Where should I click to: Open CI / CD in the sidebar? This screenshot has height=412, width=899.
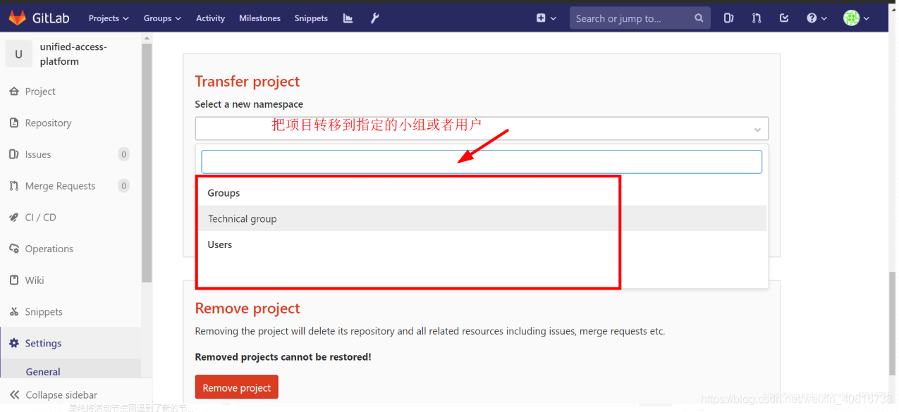click(40, 218)
